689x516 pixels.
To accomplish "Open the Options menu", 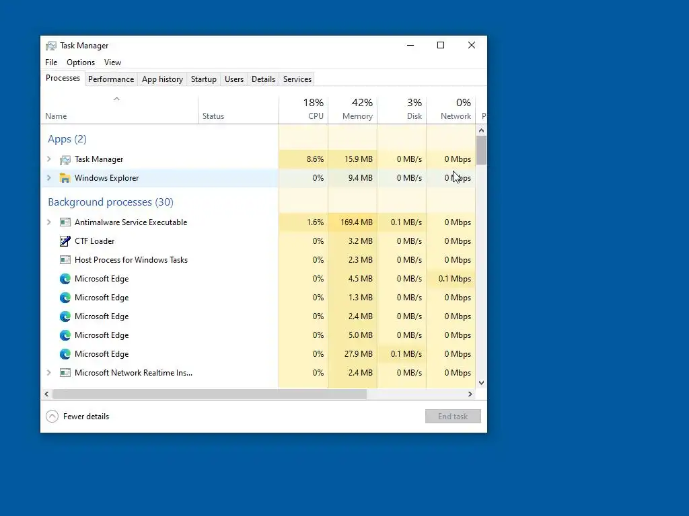I will (x=81, y=62).
